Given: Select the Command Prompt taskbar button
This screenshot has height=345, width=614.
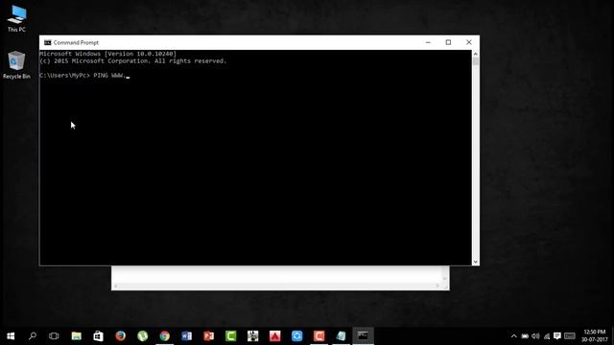Looking at the screenshot, I should (363, 336).
